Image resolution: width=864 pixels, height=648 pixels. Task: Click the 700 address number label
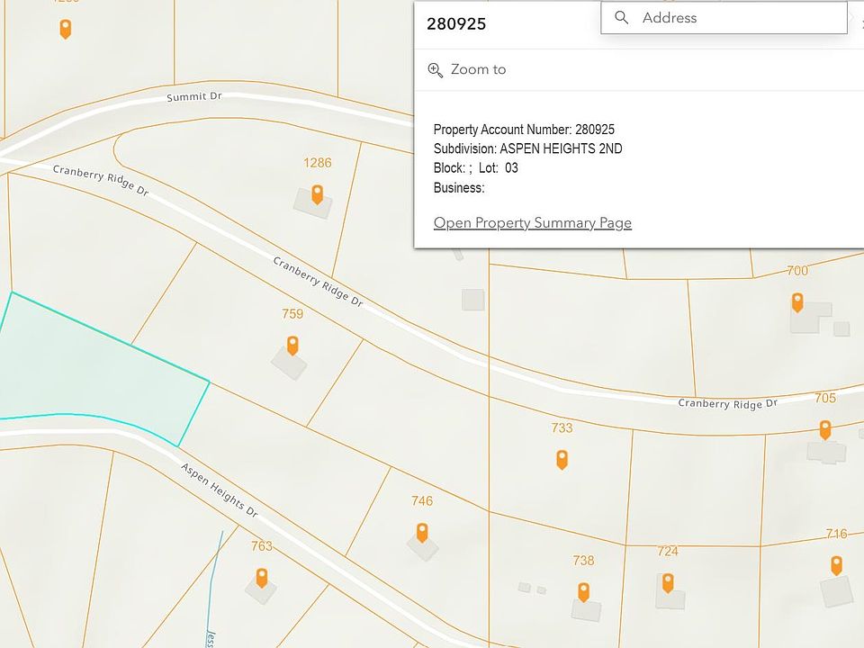pos(797,271)
